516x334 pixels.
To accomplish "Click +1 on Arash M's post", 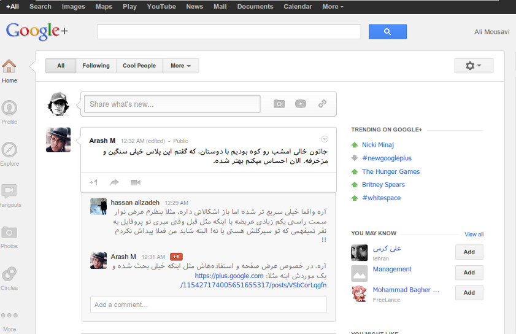I will (93, 182).
